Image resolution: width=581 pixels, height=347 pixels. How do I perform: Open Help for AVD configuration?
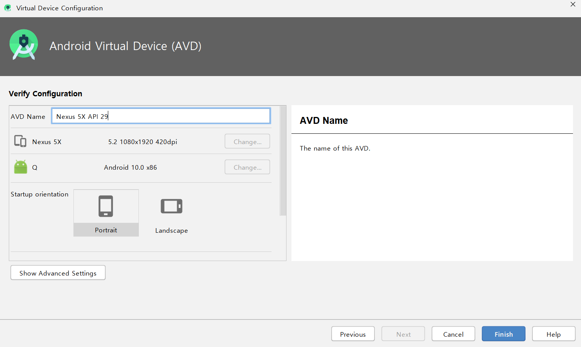(553, 334)
